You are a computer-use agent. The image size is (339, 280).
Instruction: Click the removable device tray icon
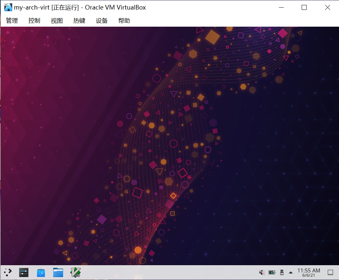coord(282,272)
